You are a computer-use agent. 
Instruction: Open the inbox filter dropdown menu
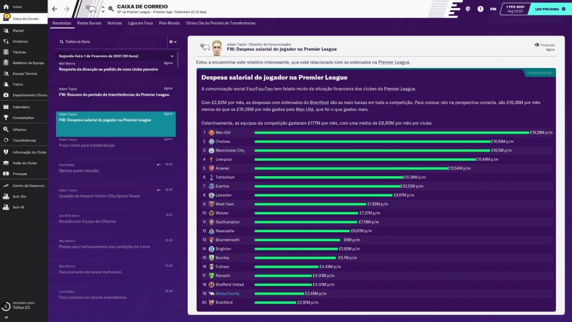[x=173, y=42]
